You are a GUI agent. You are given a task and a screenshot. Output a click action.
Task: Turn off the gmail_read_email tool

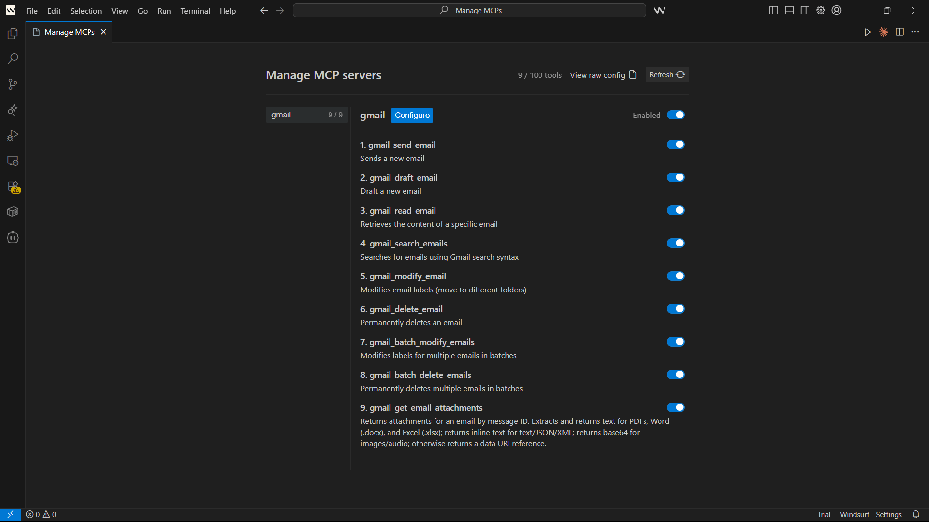pyautogui.click(x=675, y=210)
